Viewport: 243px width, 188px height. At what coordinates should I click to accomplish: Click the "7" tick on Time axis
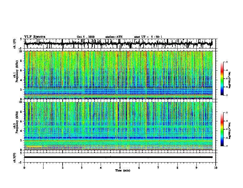[158, 168]
